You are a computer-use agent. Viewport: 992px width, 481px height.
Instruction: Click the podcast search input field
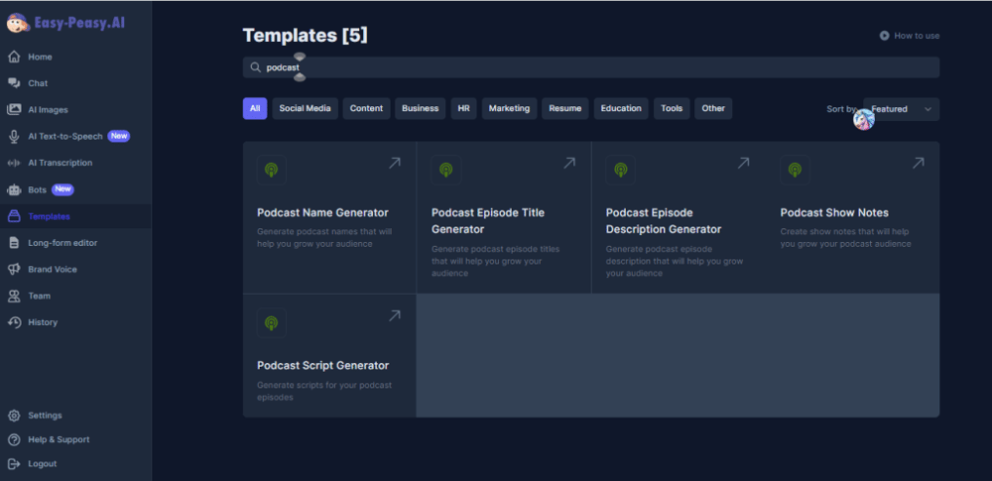click(x=595, y=67)
